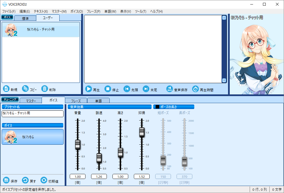This screenshot has width=284, height=193.
Task: Click the 長ポーズ value field showing 370
Action: tap(184, 176)
